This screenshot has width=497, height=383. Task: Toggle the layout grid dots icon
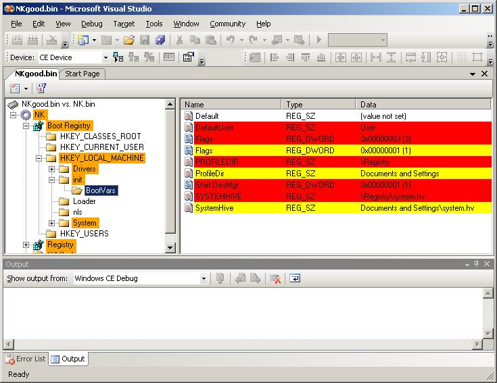coord(462,57)
